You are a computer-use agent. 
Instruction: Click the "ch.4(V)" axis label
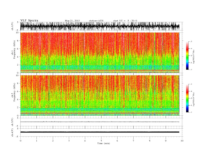12,132
